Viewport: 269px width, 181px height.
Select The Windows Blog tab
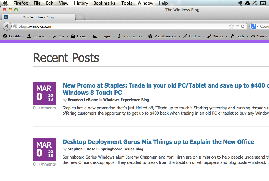(x=38, y=17)
